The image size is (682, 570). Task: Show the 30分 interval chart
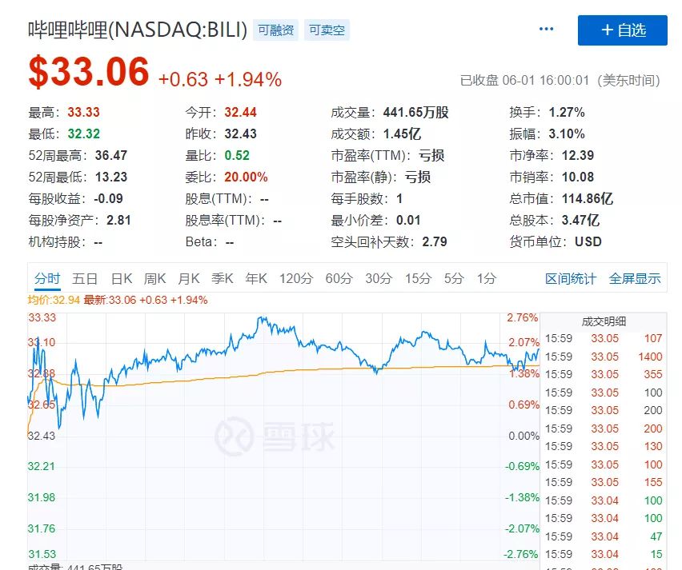pyautogui.click(x=379, y=278)
